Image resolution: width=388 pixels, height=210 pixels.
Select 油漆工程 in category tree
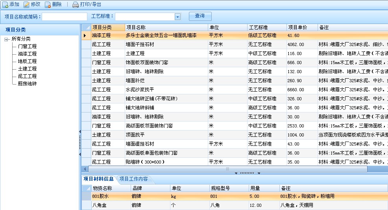click(x=27, y=53)
